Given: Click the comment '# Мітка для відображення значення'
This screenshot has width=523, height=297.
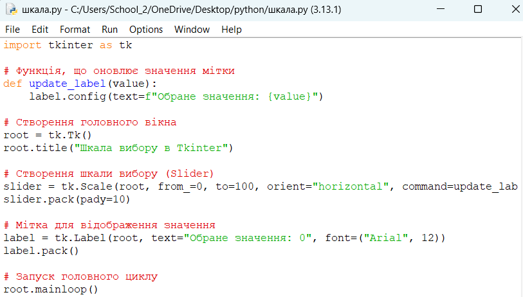Looking at the screenshot, I should pos(109,225).
